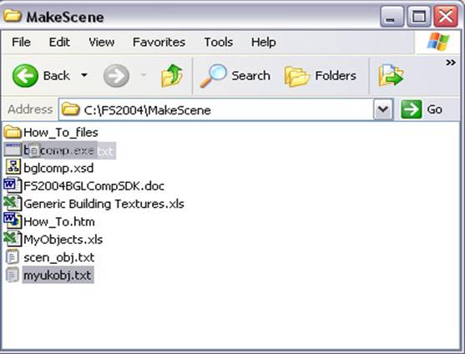Open the Forward history dropdown arrow
465x354 pixels.
[x=144, y=75]
